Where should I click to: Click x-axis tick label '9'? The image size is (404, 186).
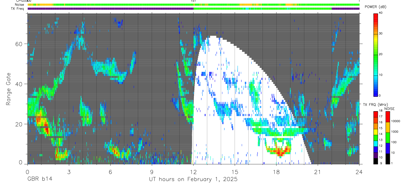[152, 172]
